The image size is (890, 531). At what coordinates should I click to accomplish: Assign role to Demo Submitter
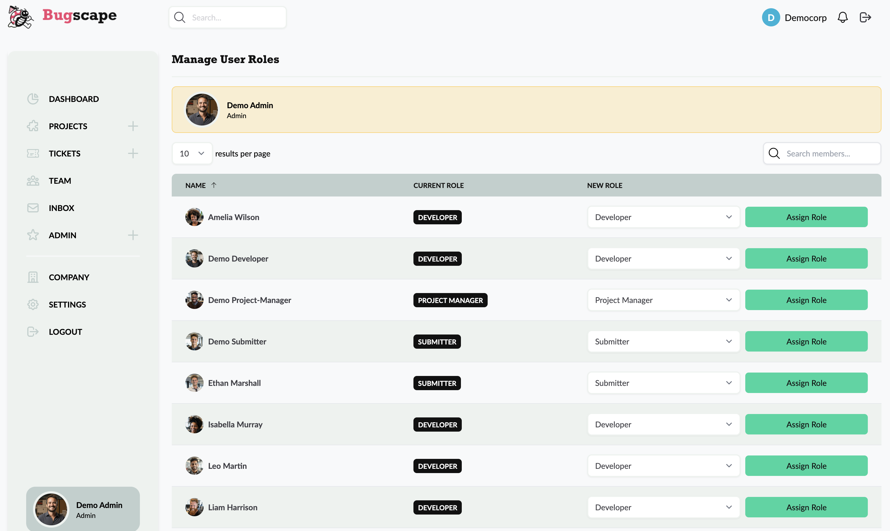pos(806,341)
